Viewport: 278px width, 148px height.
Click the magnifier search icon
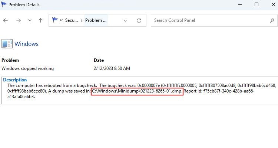click(272, 21)
